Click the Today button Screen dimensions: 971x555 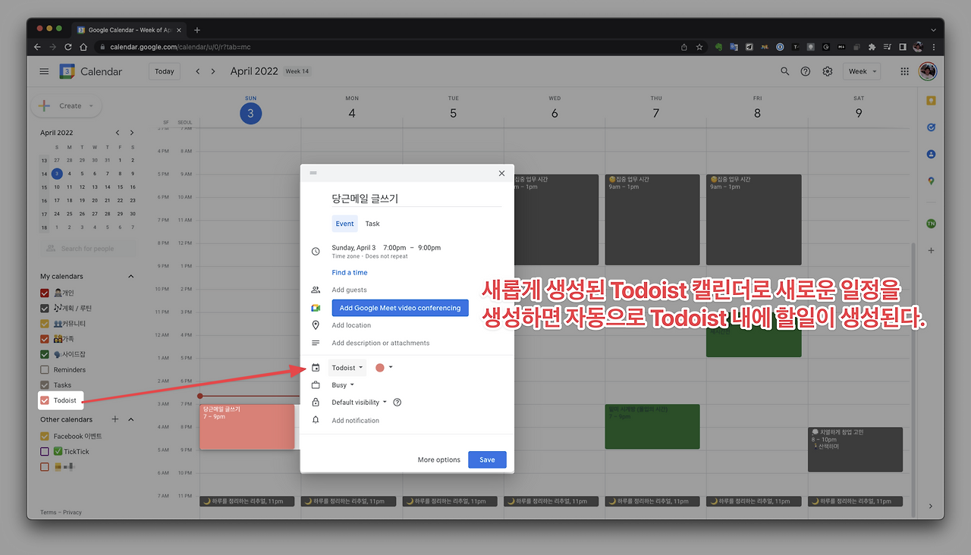coord(165,71)
